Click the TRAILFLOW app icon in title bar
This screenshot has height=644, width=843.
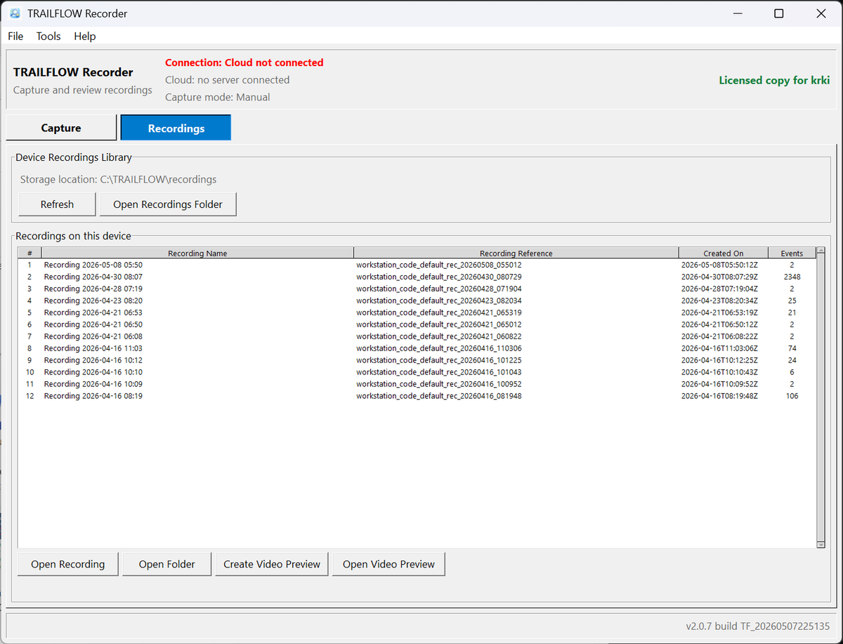[x=15, y=13]
